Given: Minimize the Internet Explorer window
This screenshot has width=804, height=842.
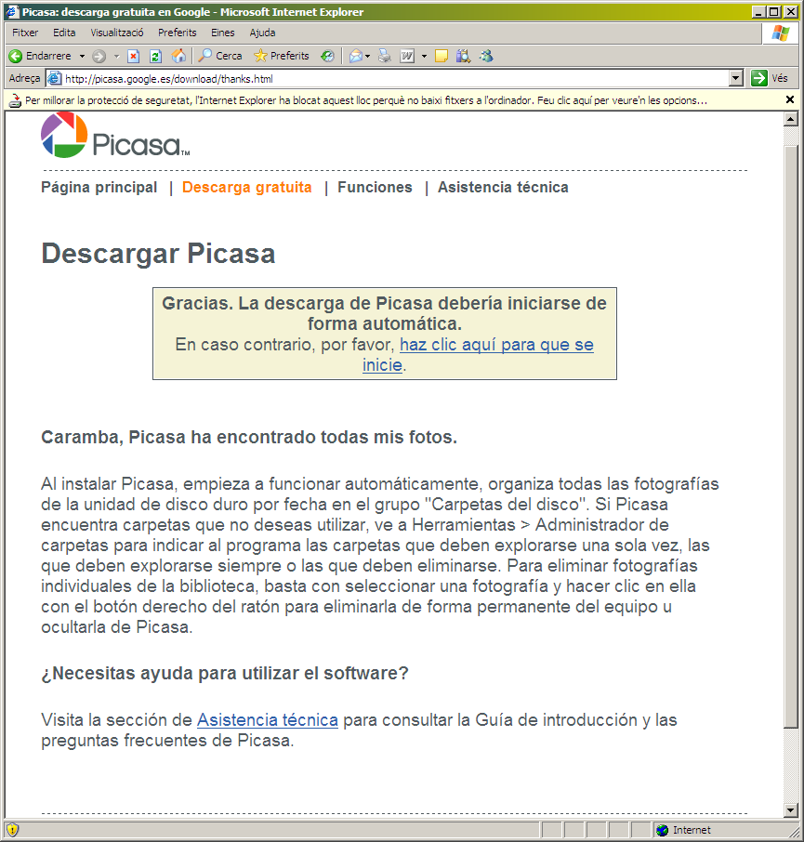Looking at the screenshot, I should click(x=758, y=12).
